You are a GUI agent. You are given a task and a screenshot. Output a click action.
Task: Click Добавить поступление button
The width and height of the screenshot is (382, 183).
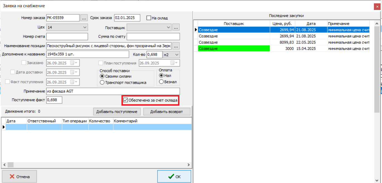[117, 112]
